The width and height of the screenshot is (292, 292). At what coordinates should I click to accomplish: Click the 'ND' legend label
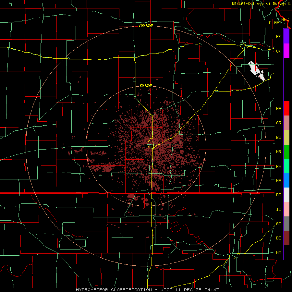click(278, 253)
